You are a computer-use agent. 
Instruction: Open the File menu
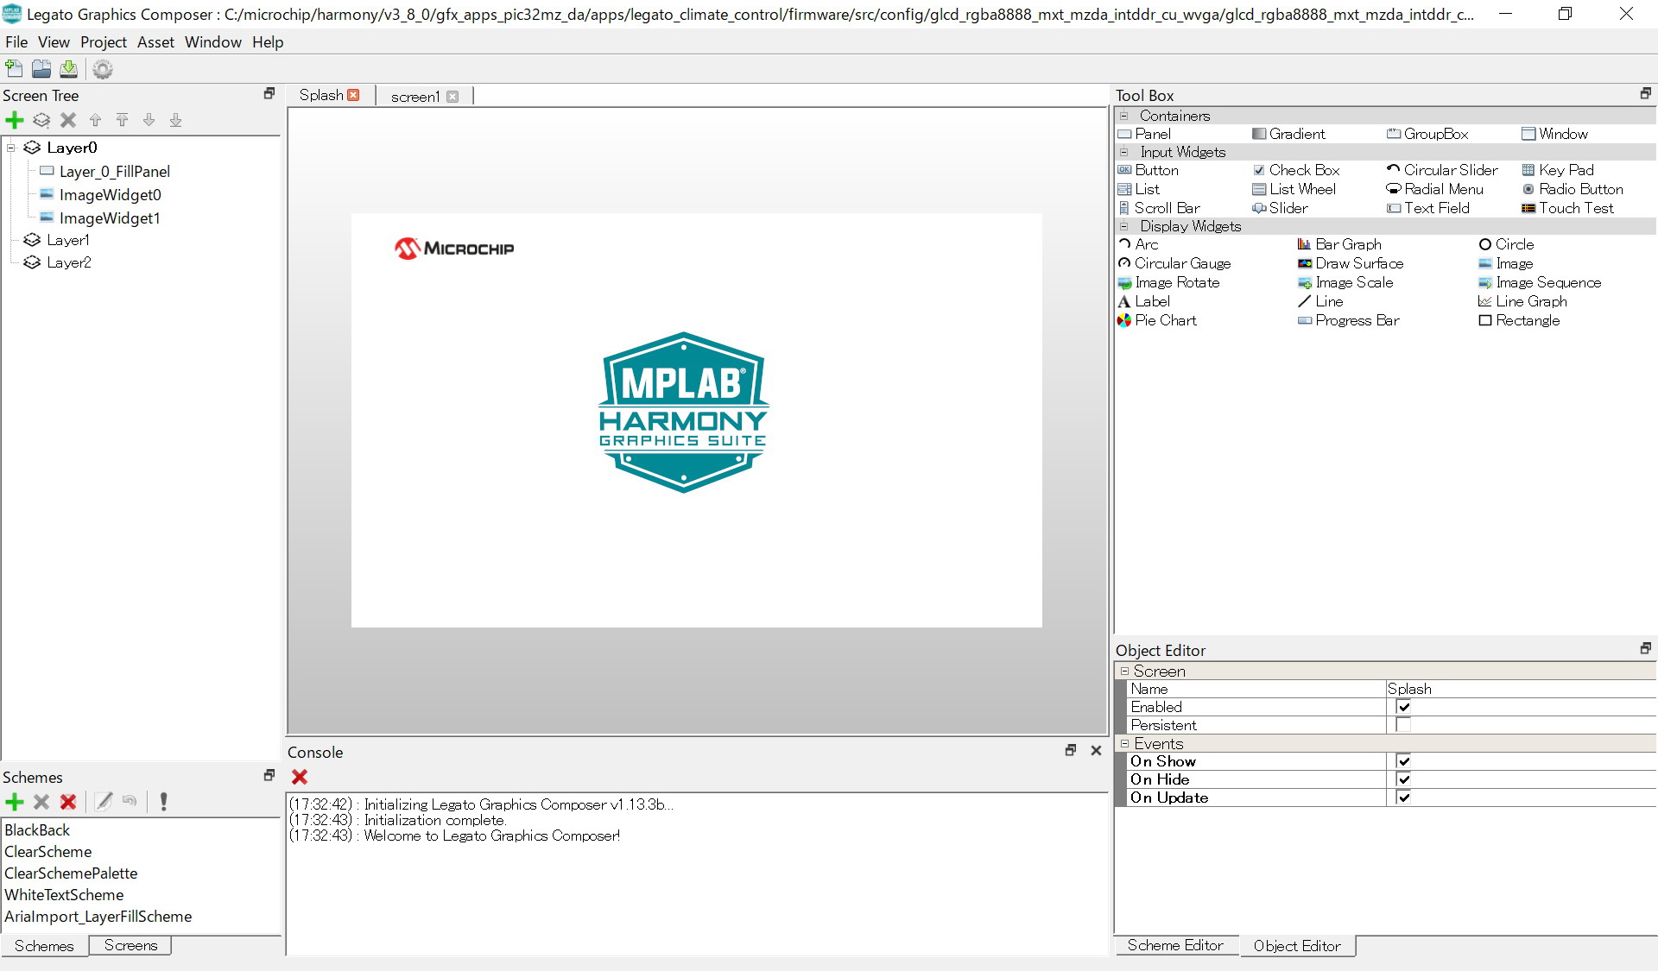tap(16, 42)
